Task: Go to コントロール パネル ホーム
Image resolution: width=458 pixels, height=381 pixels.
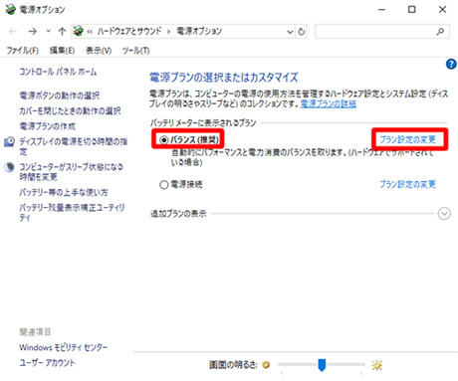Action: pos(58,72)
